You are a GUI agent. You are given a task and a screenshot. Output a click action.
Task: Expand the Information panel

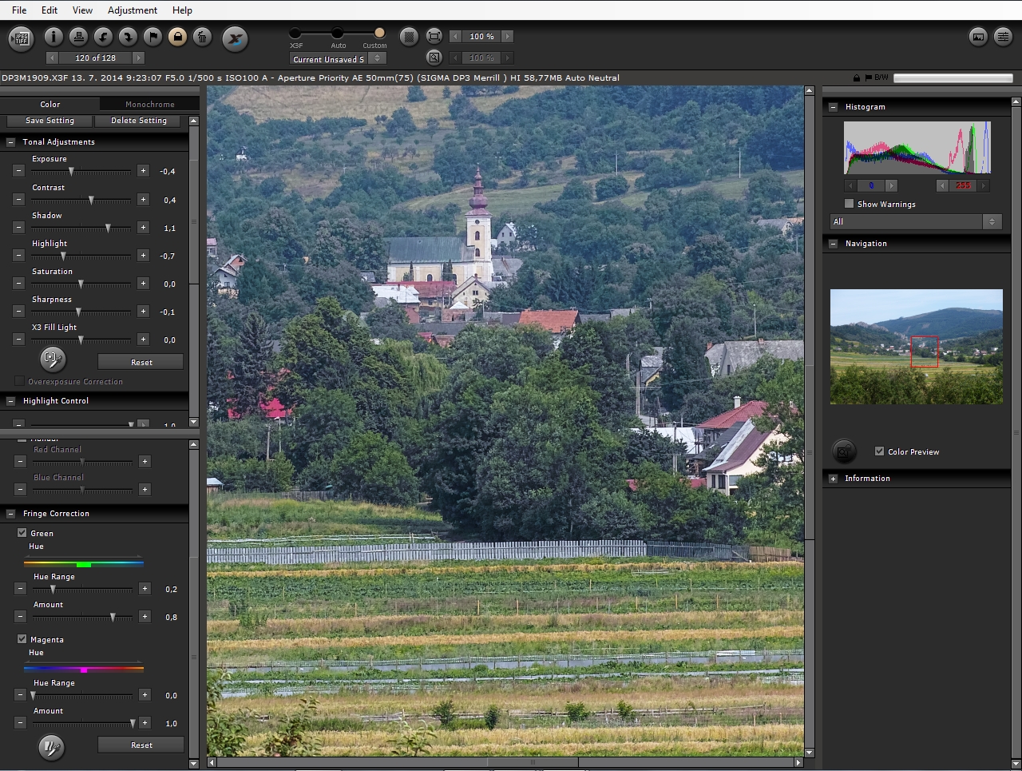[x=834, y=479]
